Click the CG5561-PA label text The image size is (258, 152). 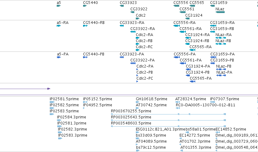[x=191, y=60]
